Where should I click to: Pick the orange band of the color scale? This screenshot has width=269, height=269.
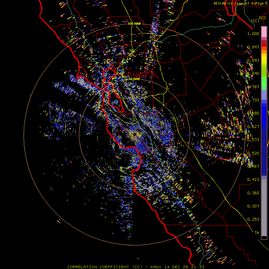click(x=264, y=51)
